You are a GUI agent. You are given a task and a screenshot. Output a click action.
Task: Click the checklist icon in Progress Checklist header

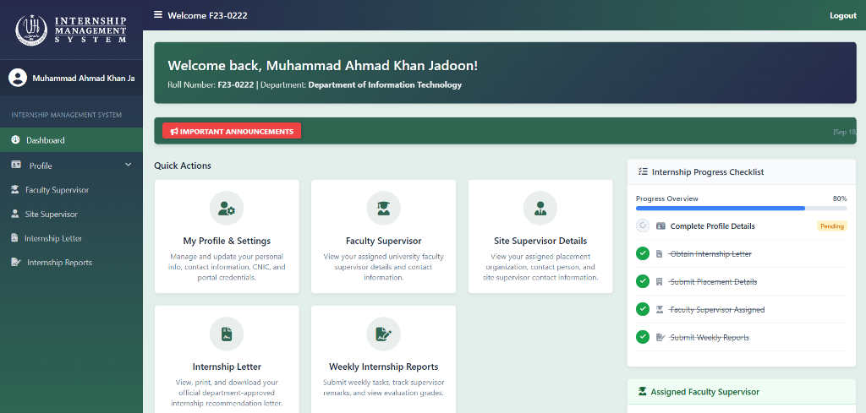(643, 171)
